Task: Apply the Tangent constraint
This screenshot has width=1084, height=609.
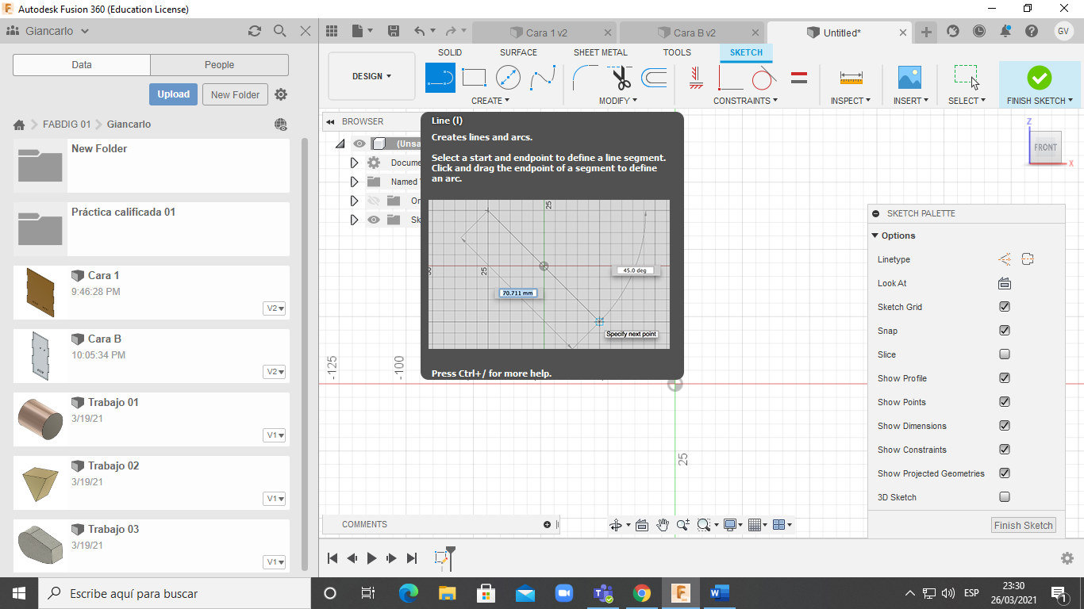Action: tap(763, 78)
